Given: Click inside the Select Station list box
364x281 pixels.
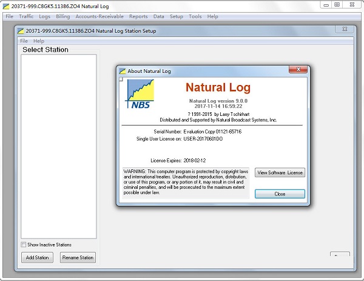Looking at the screenshot, I should pyautogui.click(x=59, y=146).
